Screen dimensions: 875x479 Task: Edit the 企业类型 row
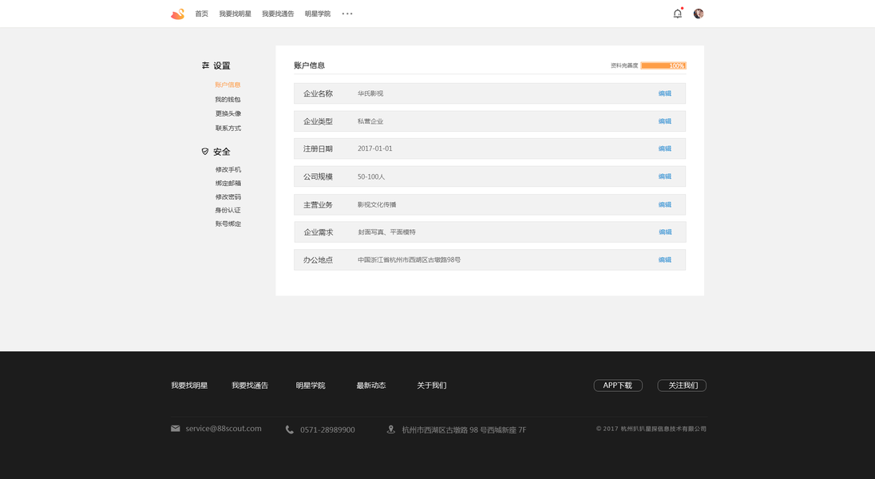664,121
